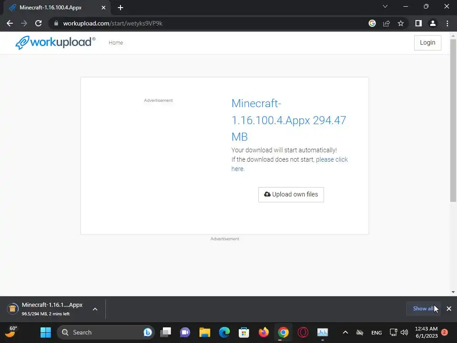
Task: Launch Firefox from taskbar
Action: point(263,332)
